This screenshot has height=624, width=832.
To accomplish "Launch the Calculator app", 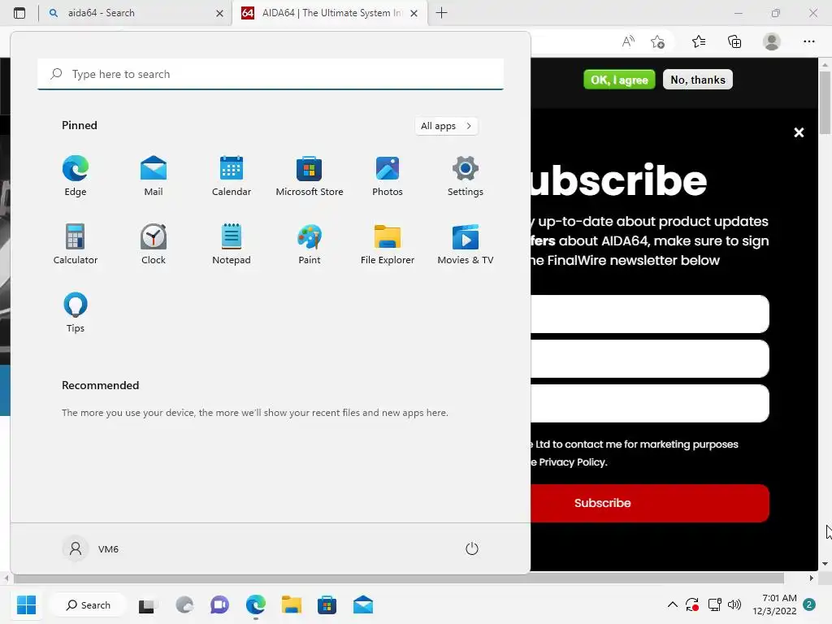I will coord(76,244).
